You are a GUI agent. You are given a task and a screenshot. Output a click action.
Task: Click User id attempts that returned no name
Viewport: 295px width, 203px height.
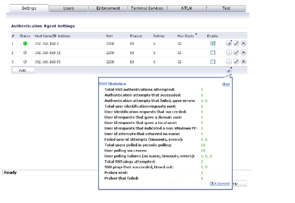[142, 134]
